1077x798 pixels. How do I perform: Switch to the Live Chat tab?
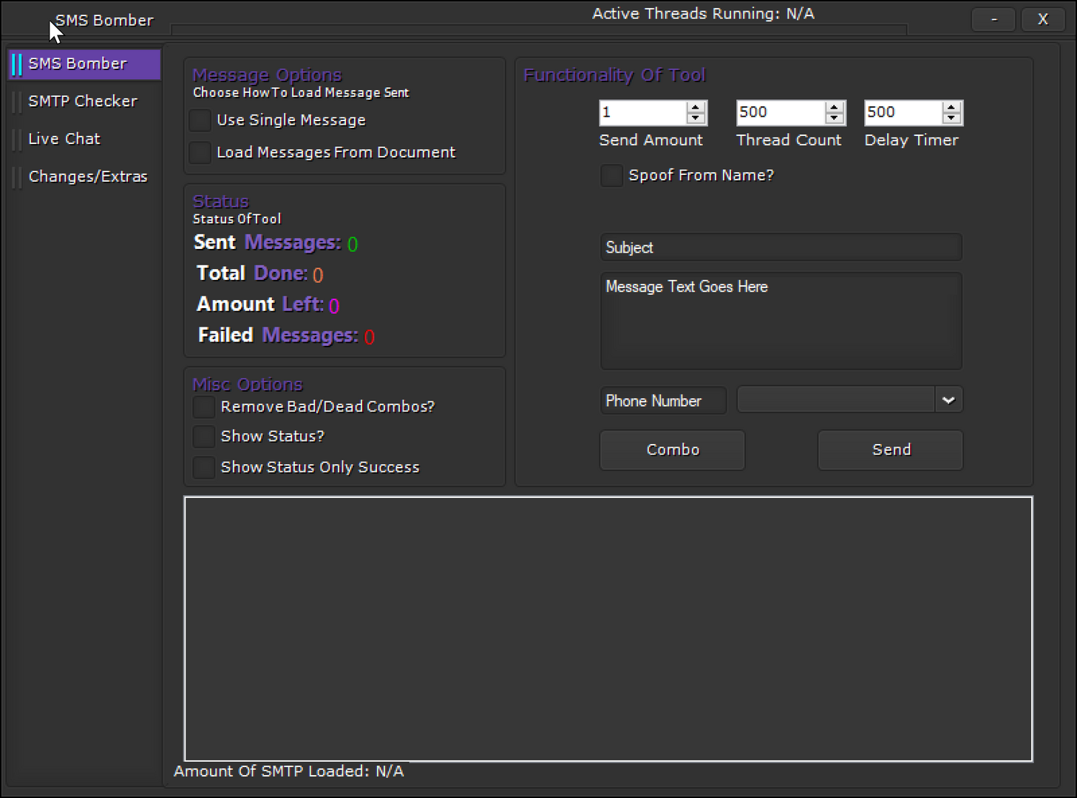pyautogui.click(x=64, y=139)
